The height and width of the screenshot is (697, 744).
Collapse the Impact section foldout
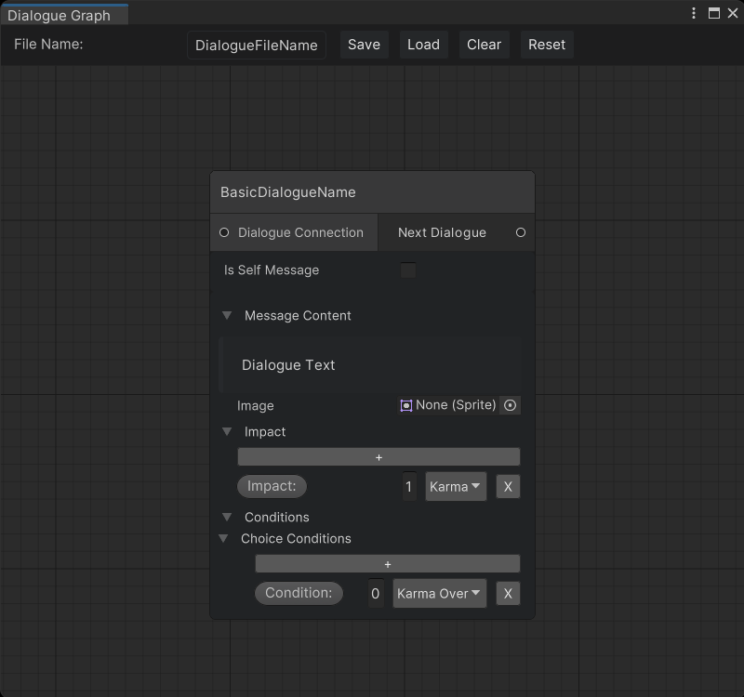tap(227, 432)
